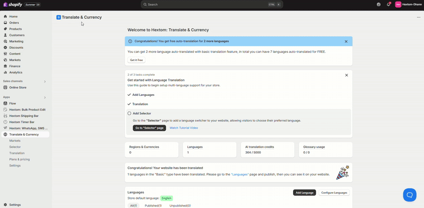Open the Hextom-Dhann account menu
424x208 pixels.
point(408,5)
